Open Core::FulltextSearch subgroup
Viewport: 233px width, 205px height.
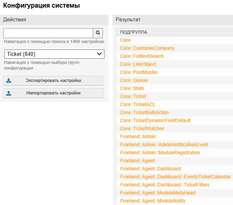[142, 56]
